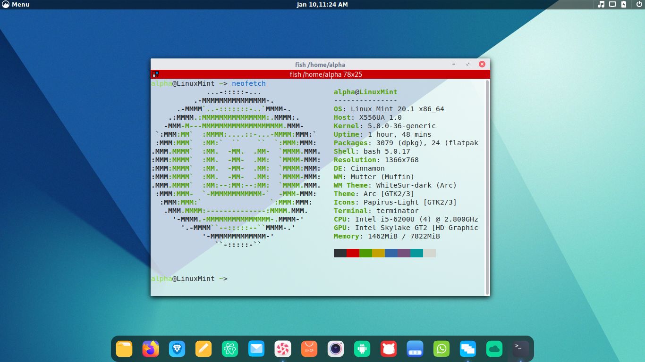Viewport: 645px width, 362px height.
Task: Open the Menu in the top-left corner
Action: click(14, 4)
